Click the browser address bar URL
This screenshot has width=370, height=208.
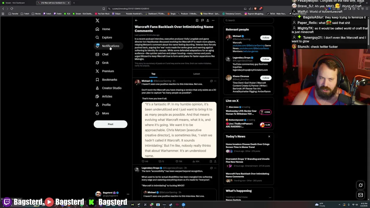(x=131, y=9)
